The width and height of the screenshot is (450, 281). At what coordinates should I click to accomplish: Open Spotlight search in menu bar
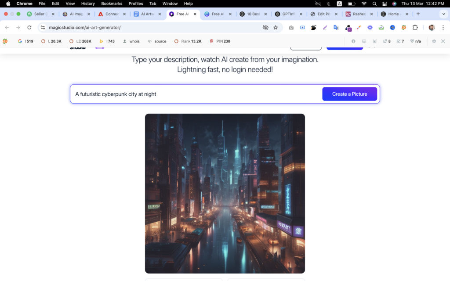coord(374,4)
